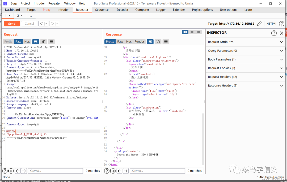Image resolution: width=287 pixels, height=182 pixels.
Task: Jump to next Request search match
Action: (x=24, y=171)
